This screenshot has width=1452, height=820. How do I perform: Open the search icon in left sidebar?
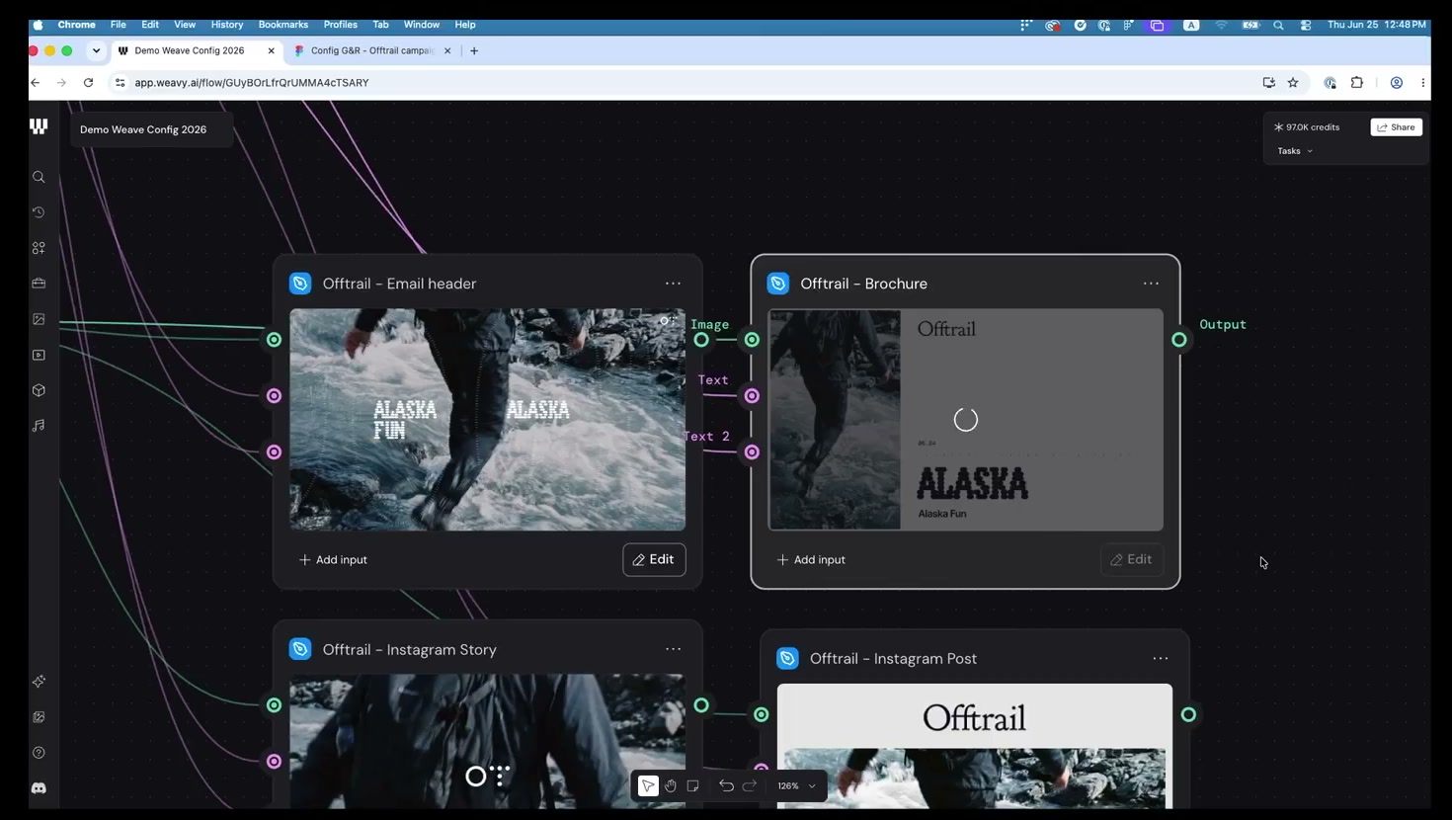[39, 178]
